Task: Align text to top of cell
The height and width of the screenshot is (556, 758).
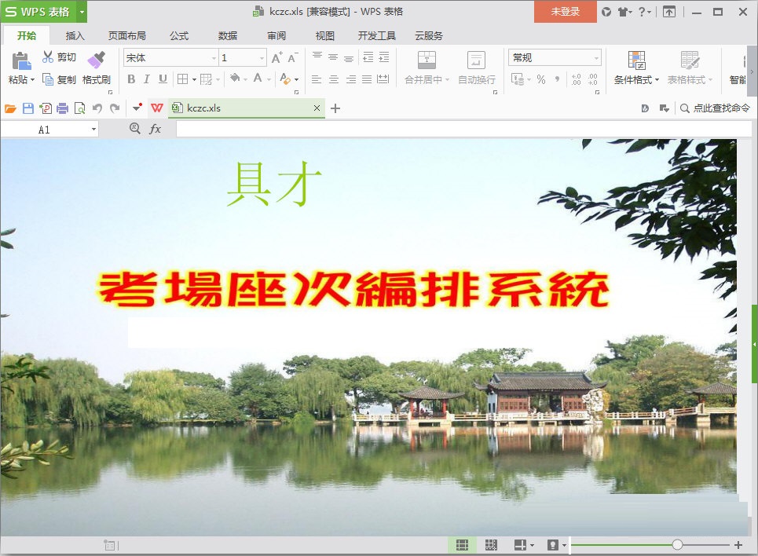Action: 317,57
